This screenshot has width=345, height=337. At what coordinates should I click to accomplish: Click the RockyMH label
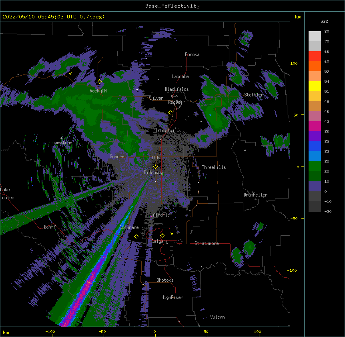click(x=98, y=90)
